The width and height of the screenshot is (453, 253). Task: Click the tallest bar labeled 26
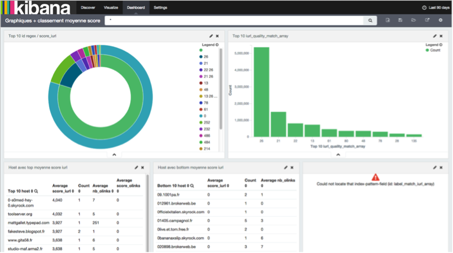tap(261, 92)
